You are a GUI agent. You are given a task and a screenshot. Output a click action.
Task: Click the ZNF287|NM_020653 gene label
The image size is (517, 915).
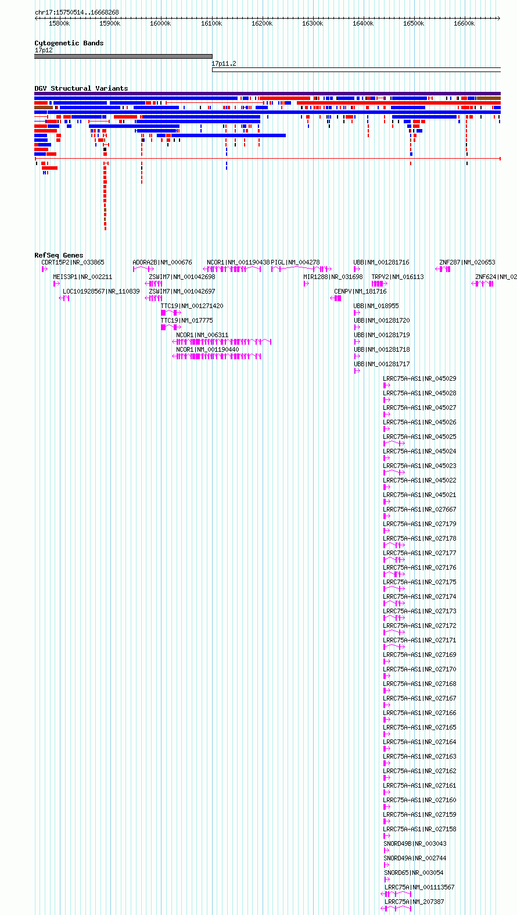pos(467,262)
